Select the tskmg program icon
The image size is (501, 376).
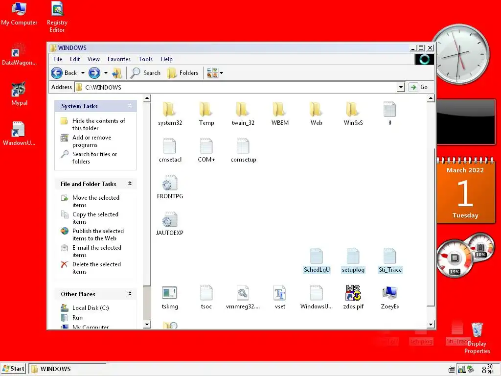(x=170, y=297)
